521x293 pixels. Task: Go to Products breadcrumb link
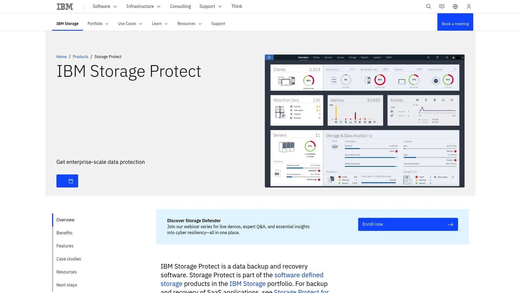click(x=81, y=57)
